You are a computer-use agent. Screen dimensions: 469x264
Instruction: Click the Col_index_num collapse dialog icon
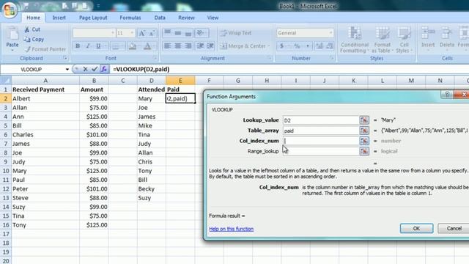[x=364, y=141]
